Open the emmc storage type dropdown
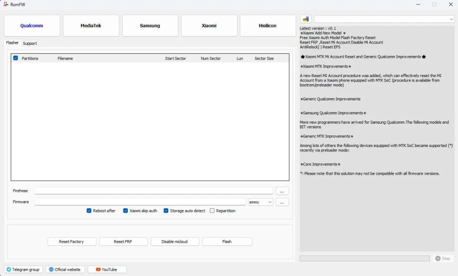 261,202
